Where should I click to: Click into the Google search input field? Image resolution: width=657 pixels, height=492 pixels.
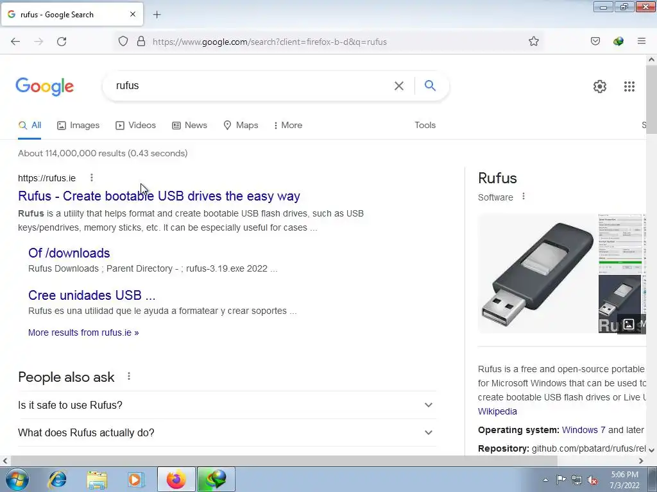pyautogui.click(x=252, y=86)
